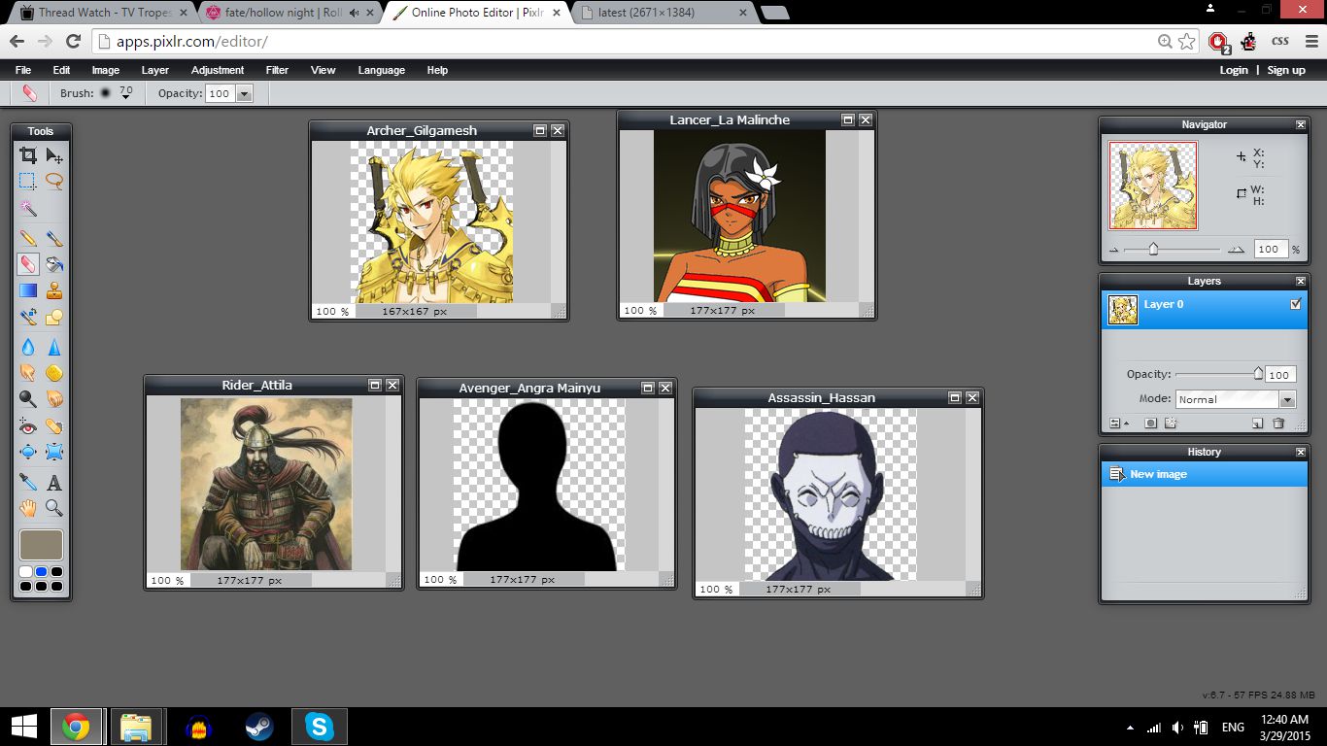The width and height of the screenshot is (1327, 746).
Task: Open the Help menu
Action: click(x=437, y=70)
